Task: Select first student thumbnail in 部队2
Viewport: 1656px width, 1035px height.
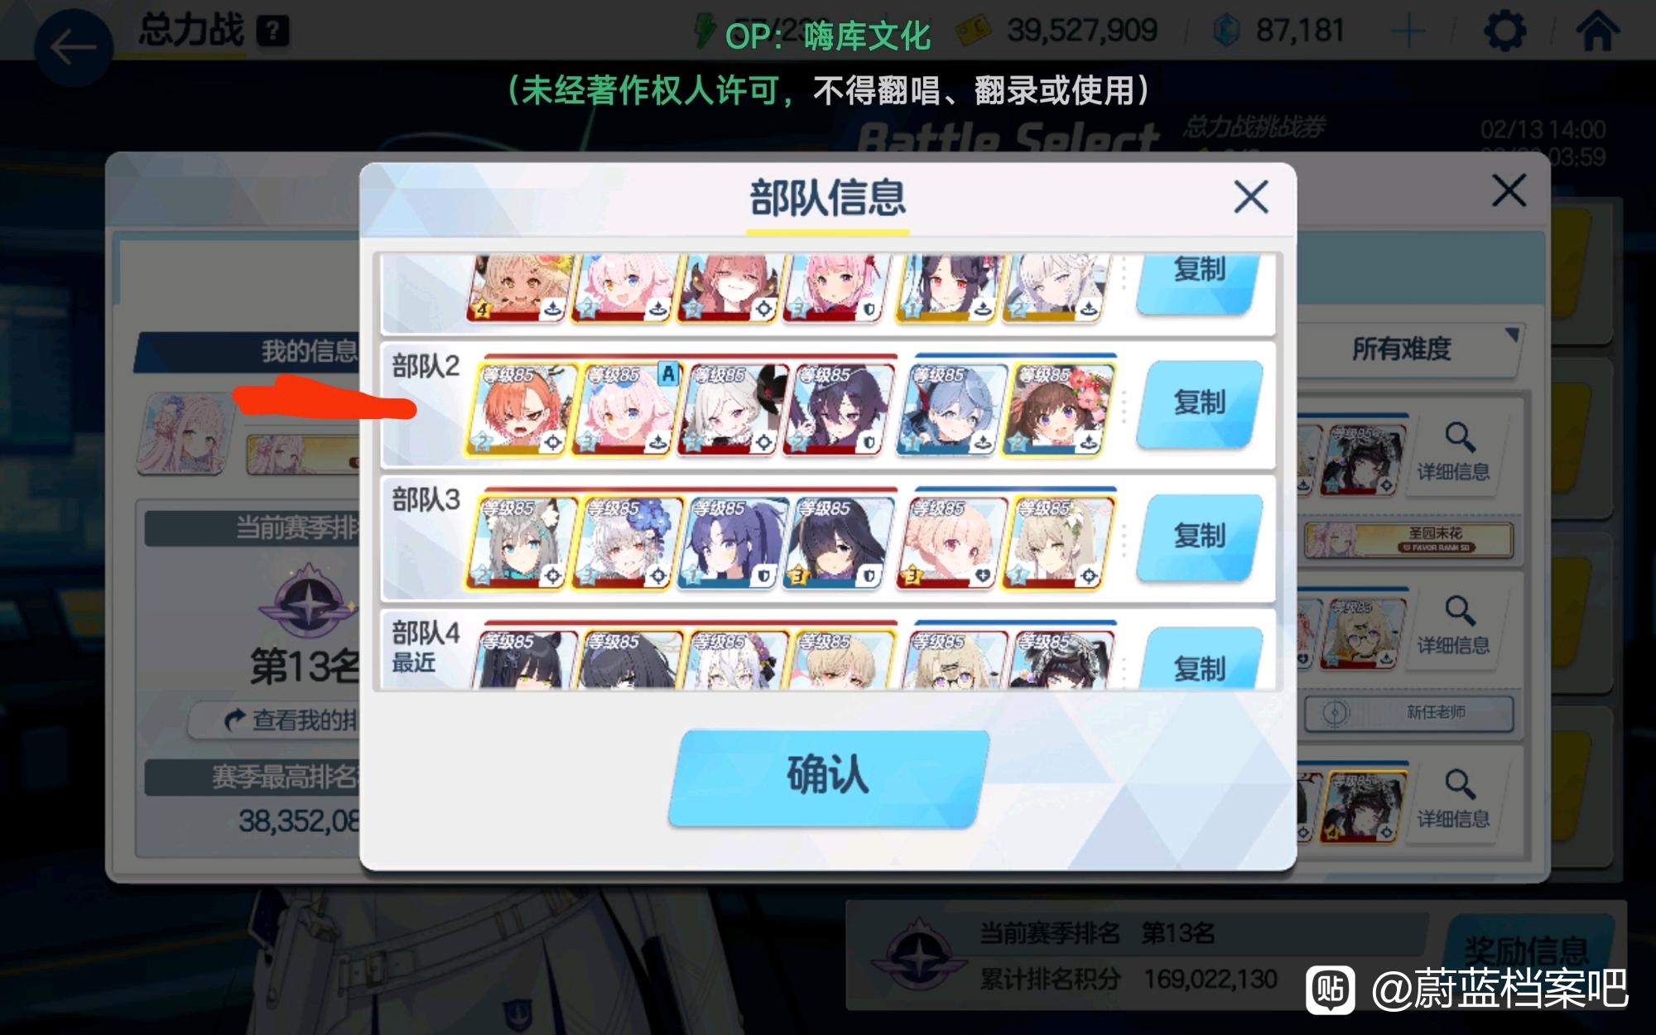Action: 520,408
